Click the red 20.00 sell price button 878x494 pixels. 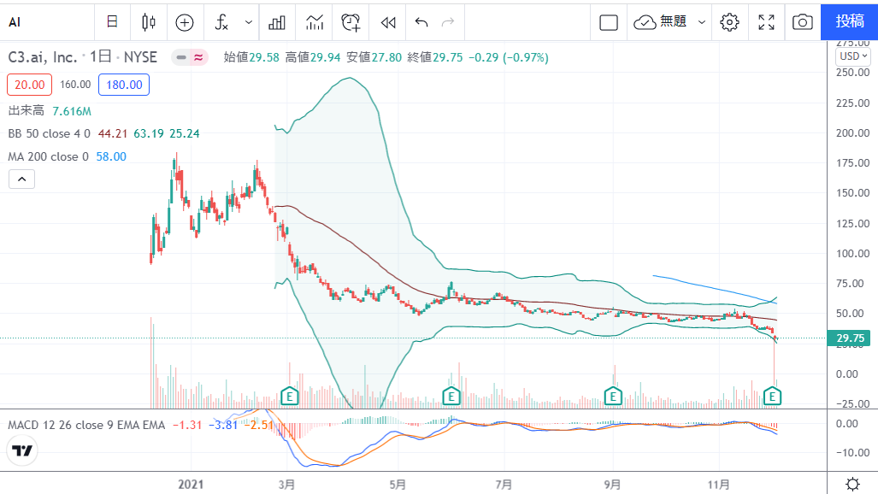click(30, 85)
